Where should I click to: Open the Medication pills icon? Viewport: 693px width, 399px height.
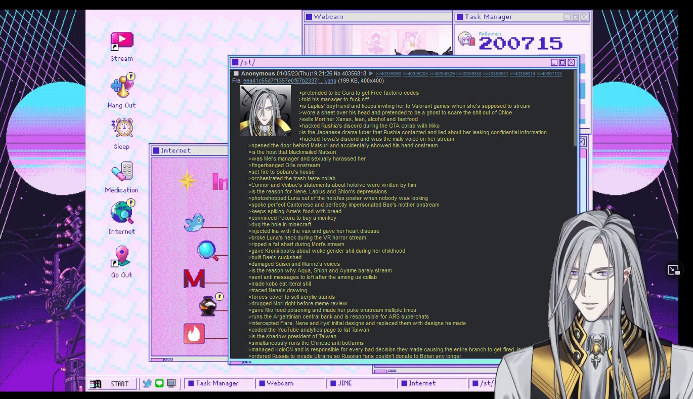click(121, 172)
